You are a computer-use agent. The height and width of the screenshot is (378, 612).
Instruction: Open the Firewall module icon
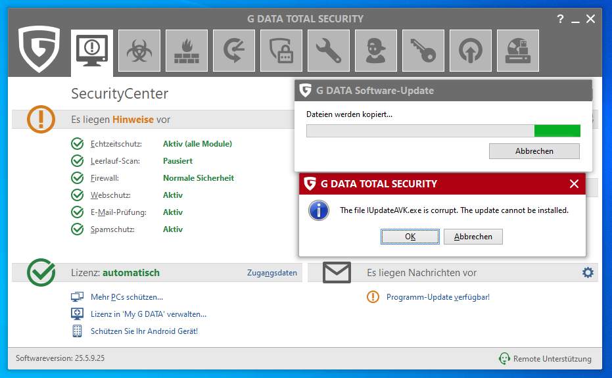[187, 51]
